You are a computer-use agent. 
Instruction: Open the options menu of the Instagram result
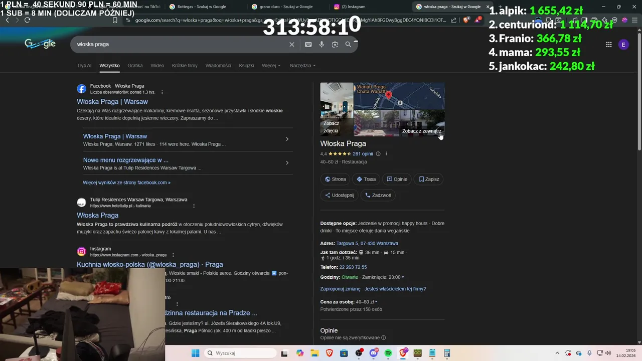[x=173, y=255]
